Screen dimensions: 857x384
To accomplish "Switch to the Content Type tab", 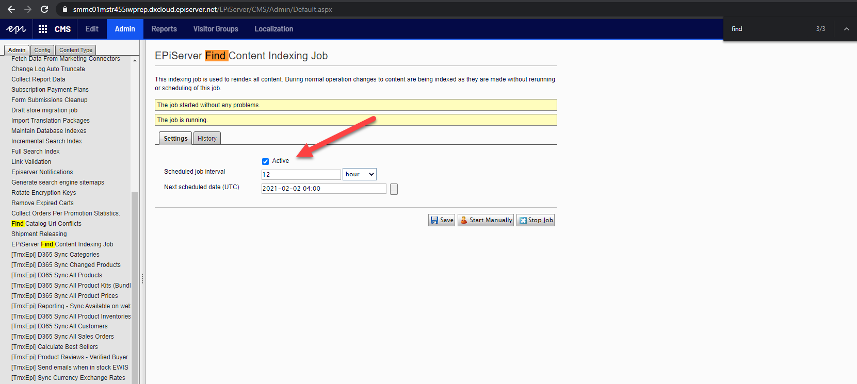I will (76, 50).
